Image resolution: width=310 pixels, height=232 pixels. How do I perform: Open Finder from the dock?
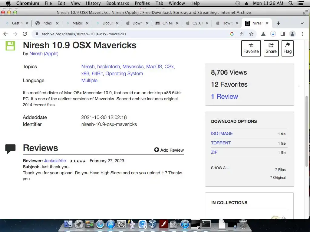point(68,224)
